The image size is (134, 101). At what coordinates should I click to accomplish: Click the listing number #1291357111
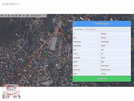(x=11, y=4)
